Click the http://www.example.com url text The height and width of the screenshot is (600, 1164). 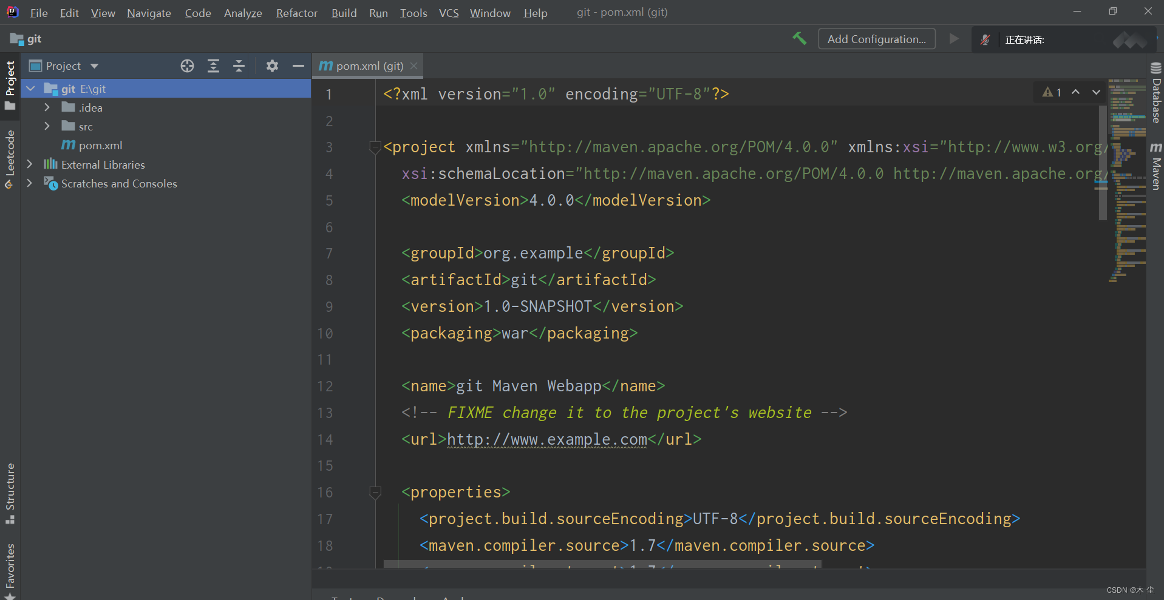(x=547, y=439)
